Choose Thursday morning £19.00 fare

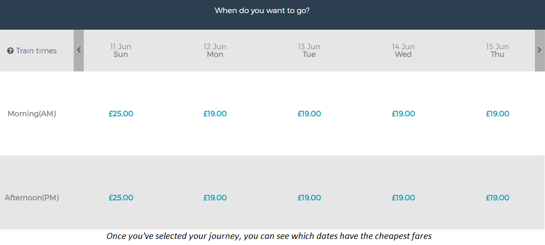point(498,114)
